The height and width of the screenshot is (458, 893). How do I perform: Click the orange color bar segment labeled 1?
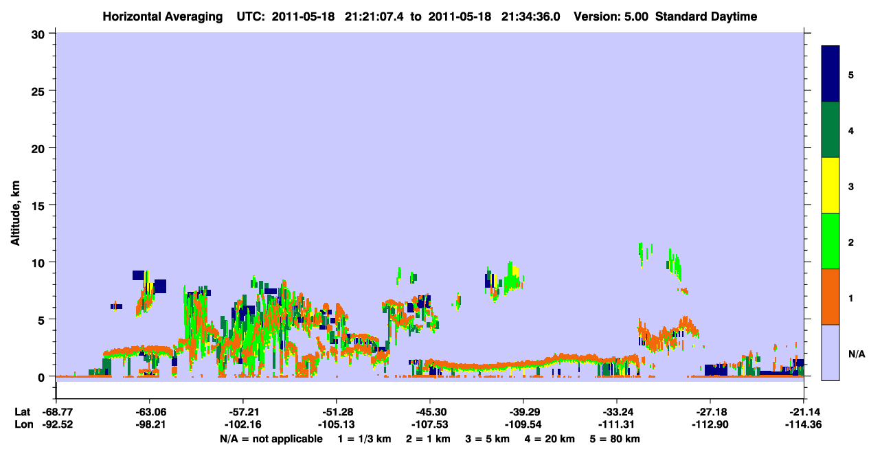tap(830, 297)
